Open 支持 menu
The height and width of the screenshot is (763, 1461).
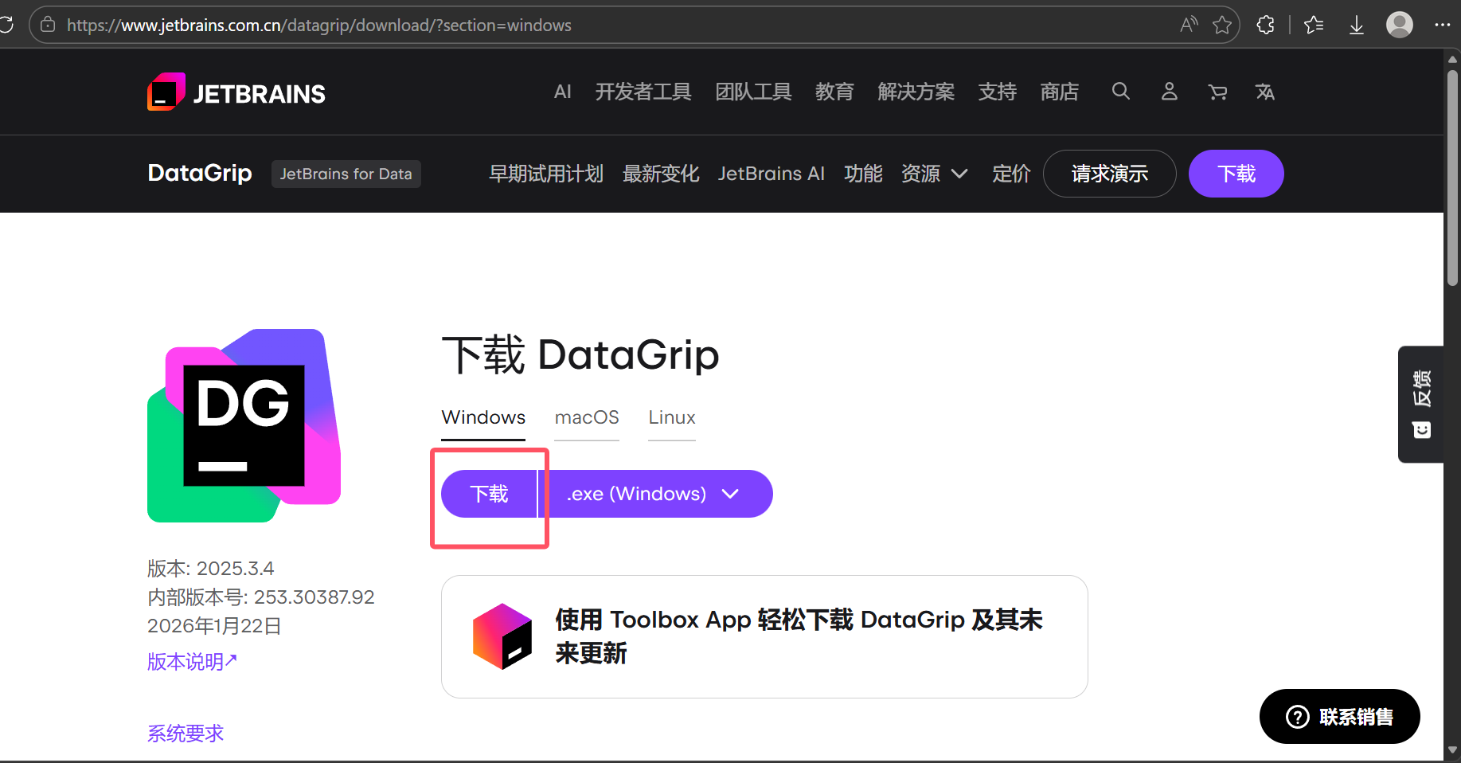click(998, 92)
